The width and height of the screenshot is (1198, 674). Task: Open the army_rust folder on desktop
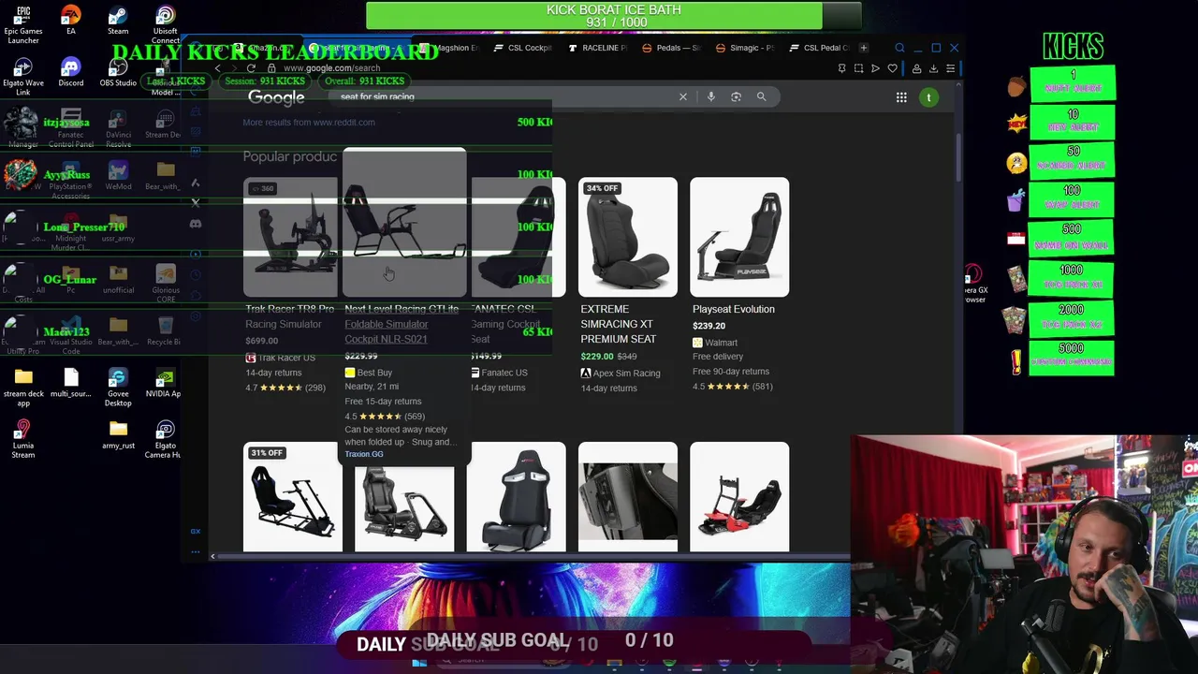pyautogui.click(x=118, y=434)
